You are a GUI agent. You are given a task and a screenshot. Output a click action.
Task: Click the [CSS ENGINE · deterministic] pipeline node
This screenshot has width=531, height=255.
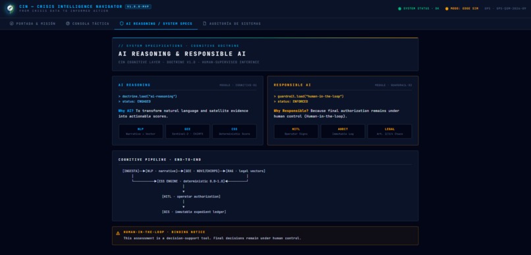click(x=190, y=181)
